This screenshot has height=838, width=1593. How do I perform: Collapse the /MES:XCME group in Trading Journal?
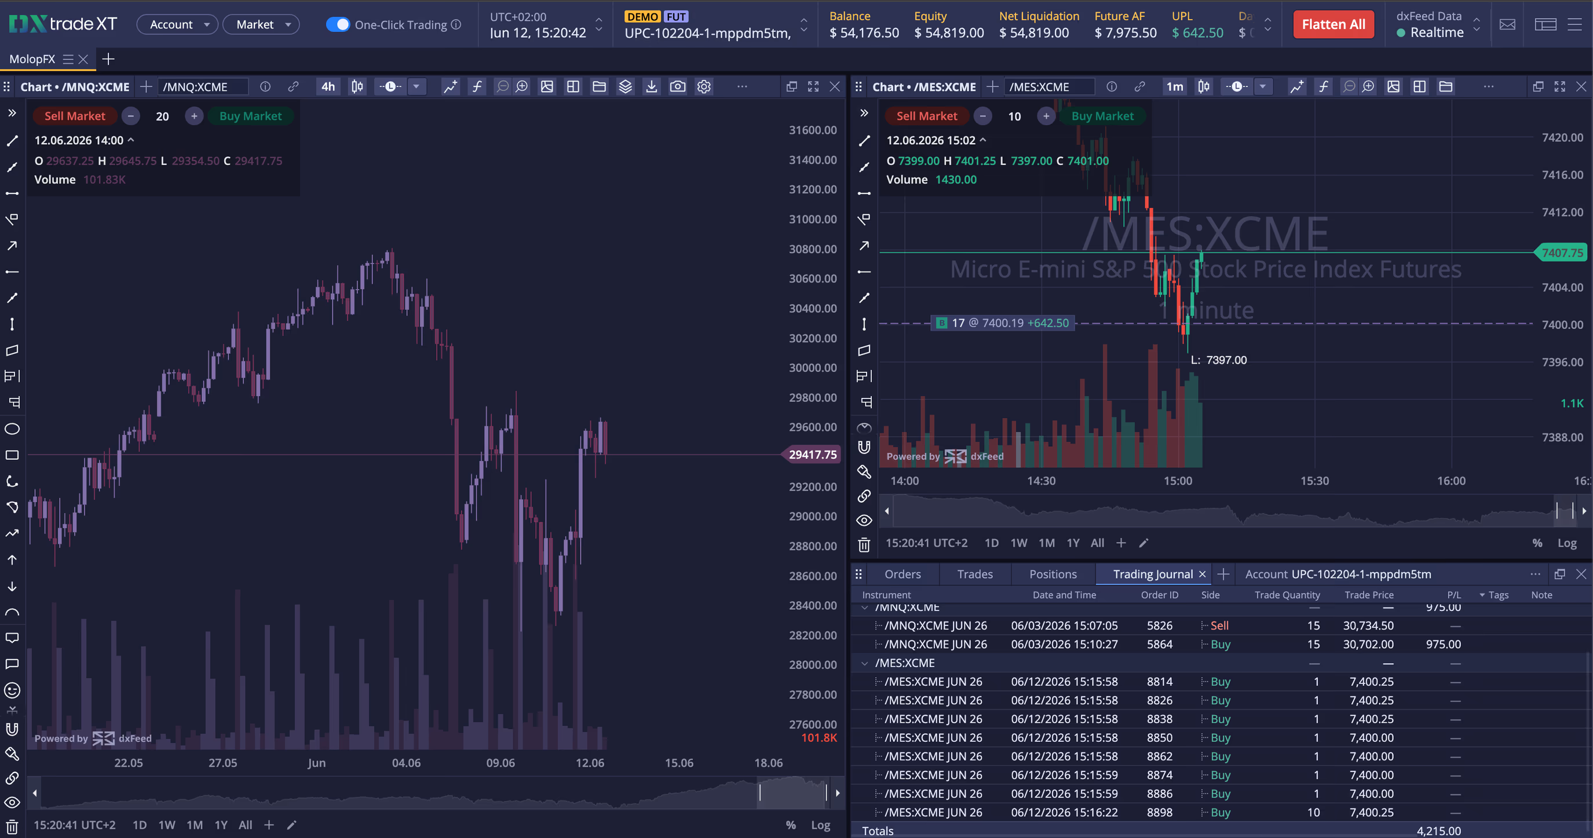pos(864,663)
